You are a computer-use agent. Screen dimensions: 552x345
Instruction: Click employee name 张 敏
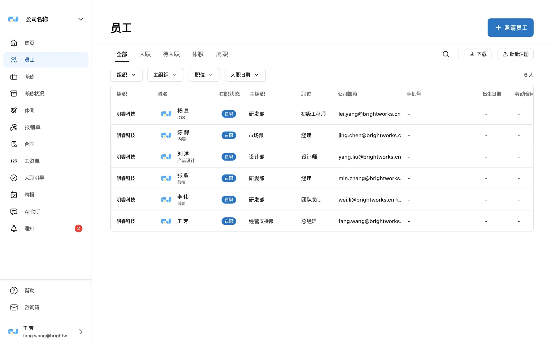click(183, 175)
